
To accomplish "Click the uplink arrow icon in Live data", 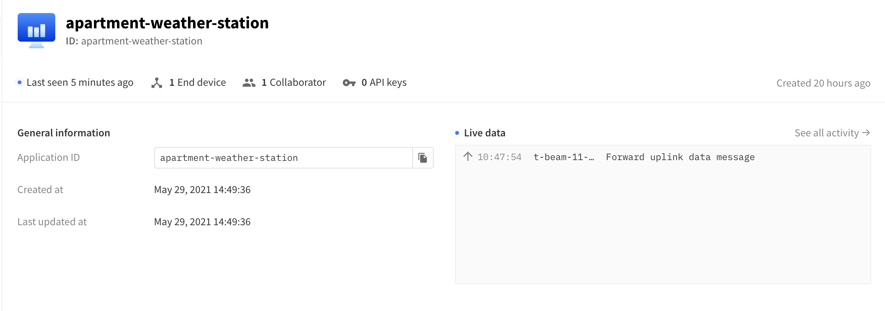I will [467, 157].
